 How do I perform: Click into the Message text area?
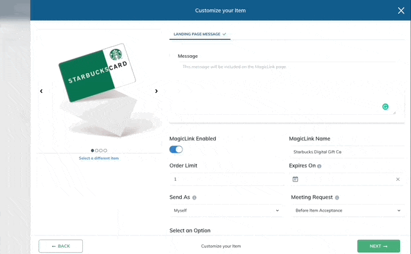tap(287, 88)
